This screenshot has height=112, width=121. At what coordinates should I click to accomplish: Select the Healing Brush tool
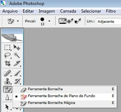coord(7,73)
